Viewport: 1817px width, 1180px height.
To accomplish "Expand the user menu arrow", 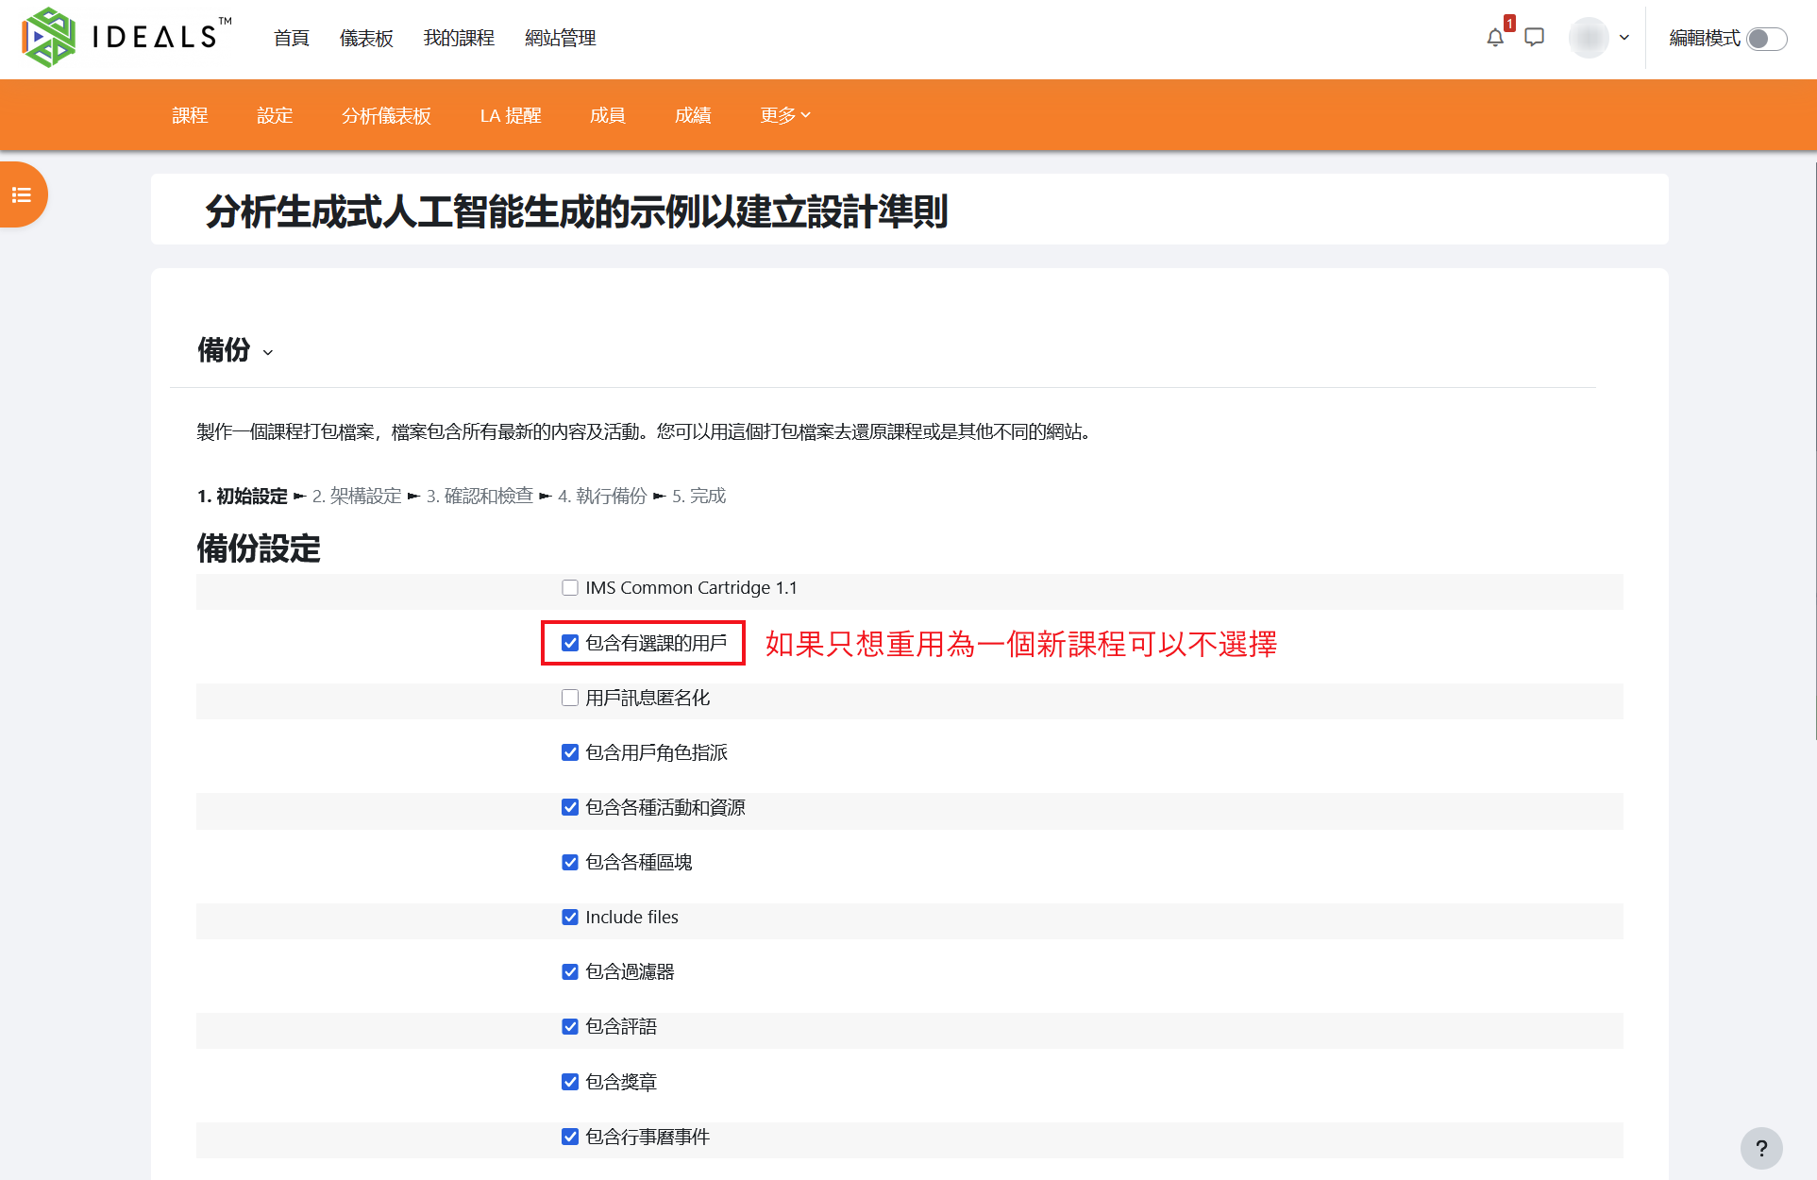I will click(1624, 38).
